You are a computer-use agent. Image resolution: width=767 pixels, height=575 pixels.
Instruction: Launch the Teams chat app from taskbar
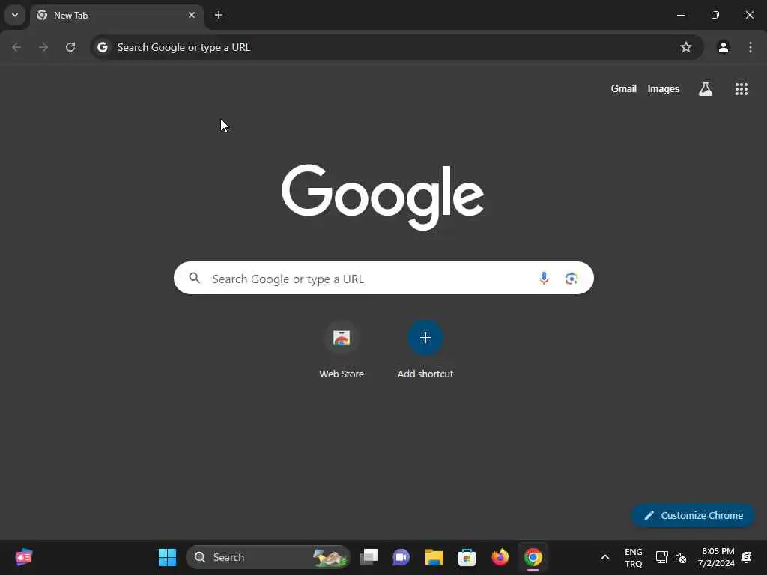point(401,557)
